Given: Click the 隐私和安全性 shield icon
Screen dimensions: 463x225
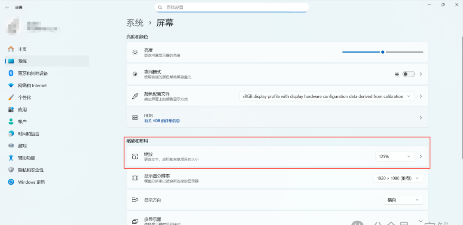Looking at the screenshot, I should click(x=11, y=170).
